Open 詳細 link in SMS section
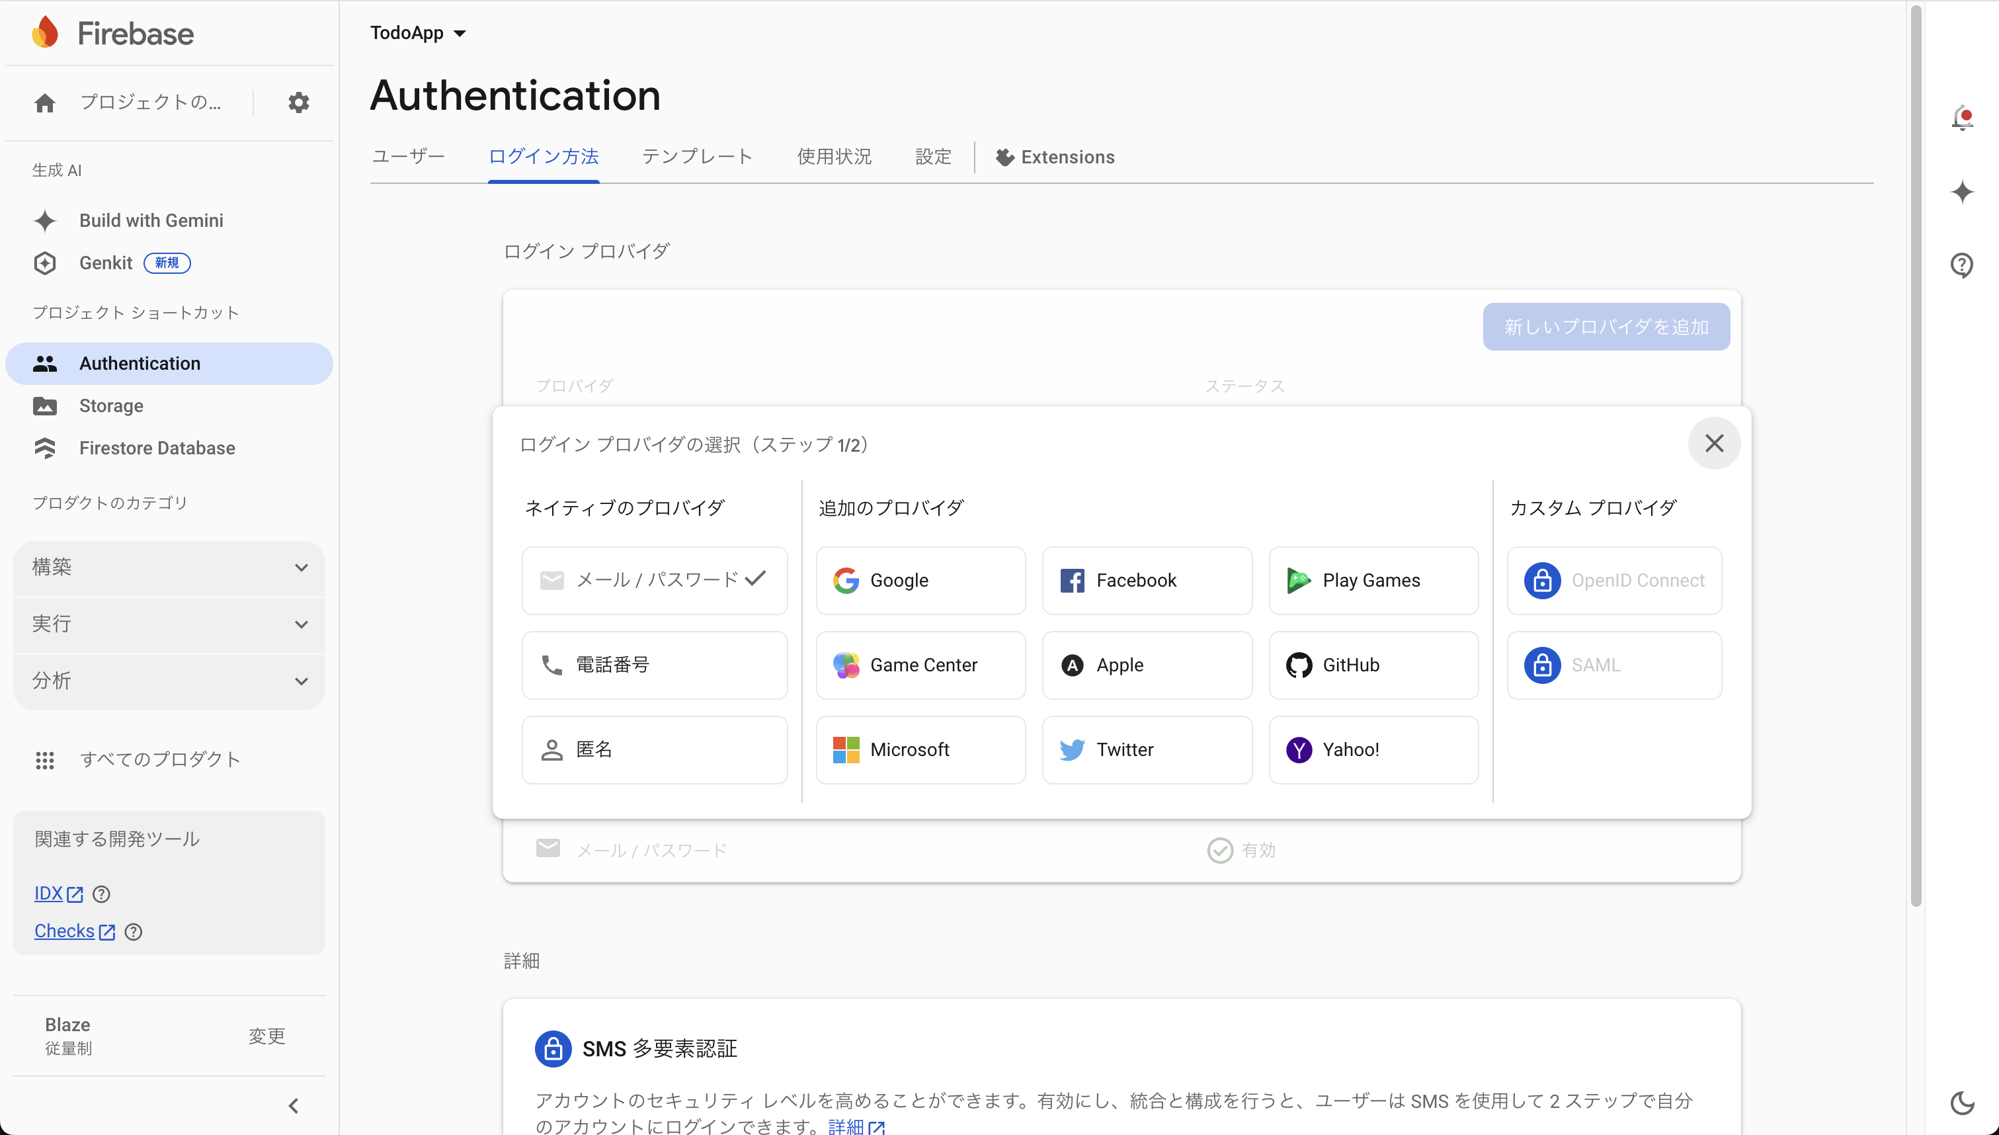 pos(856,1126)
